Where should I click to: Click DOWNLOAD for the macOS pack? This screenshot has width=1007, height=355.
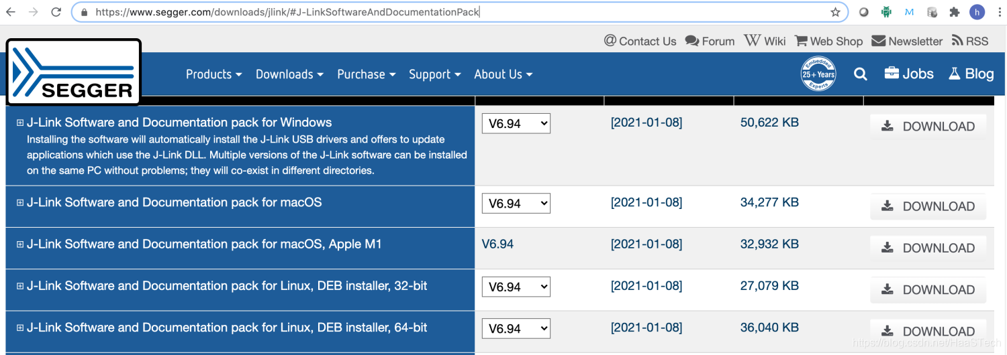pos(928,206)
